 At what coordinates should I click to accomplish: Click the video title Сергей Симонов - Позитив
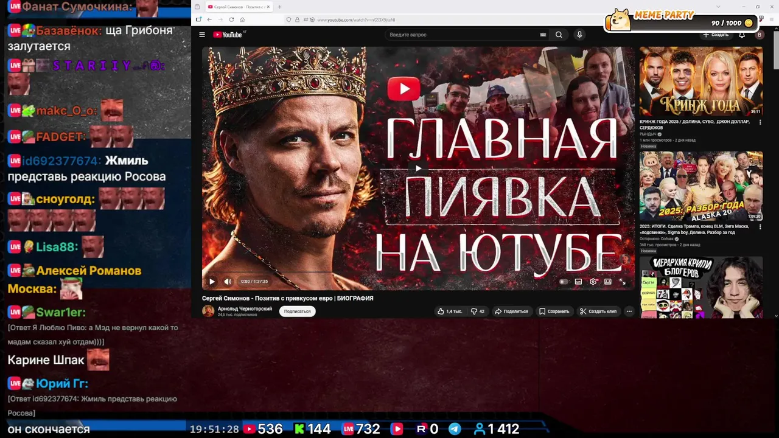click(287, 298)
